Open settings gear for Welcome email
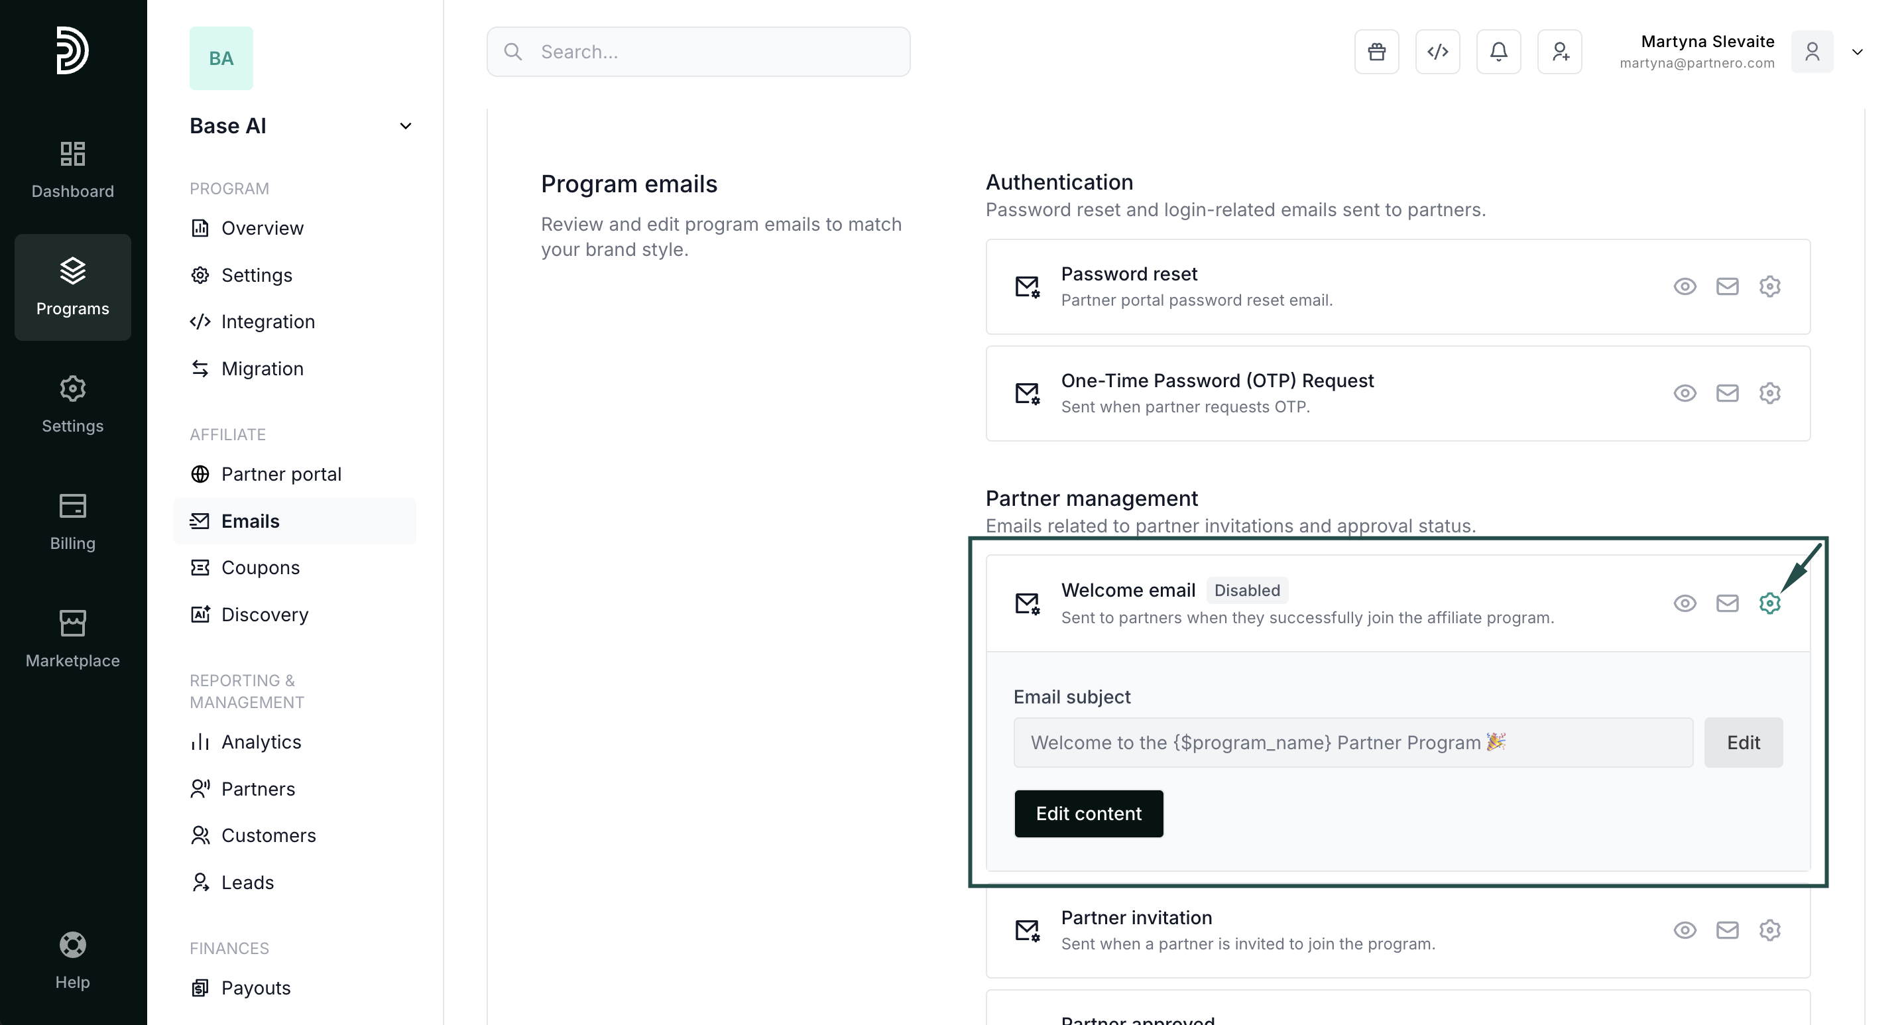 click(x=1769, y=603)
